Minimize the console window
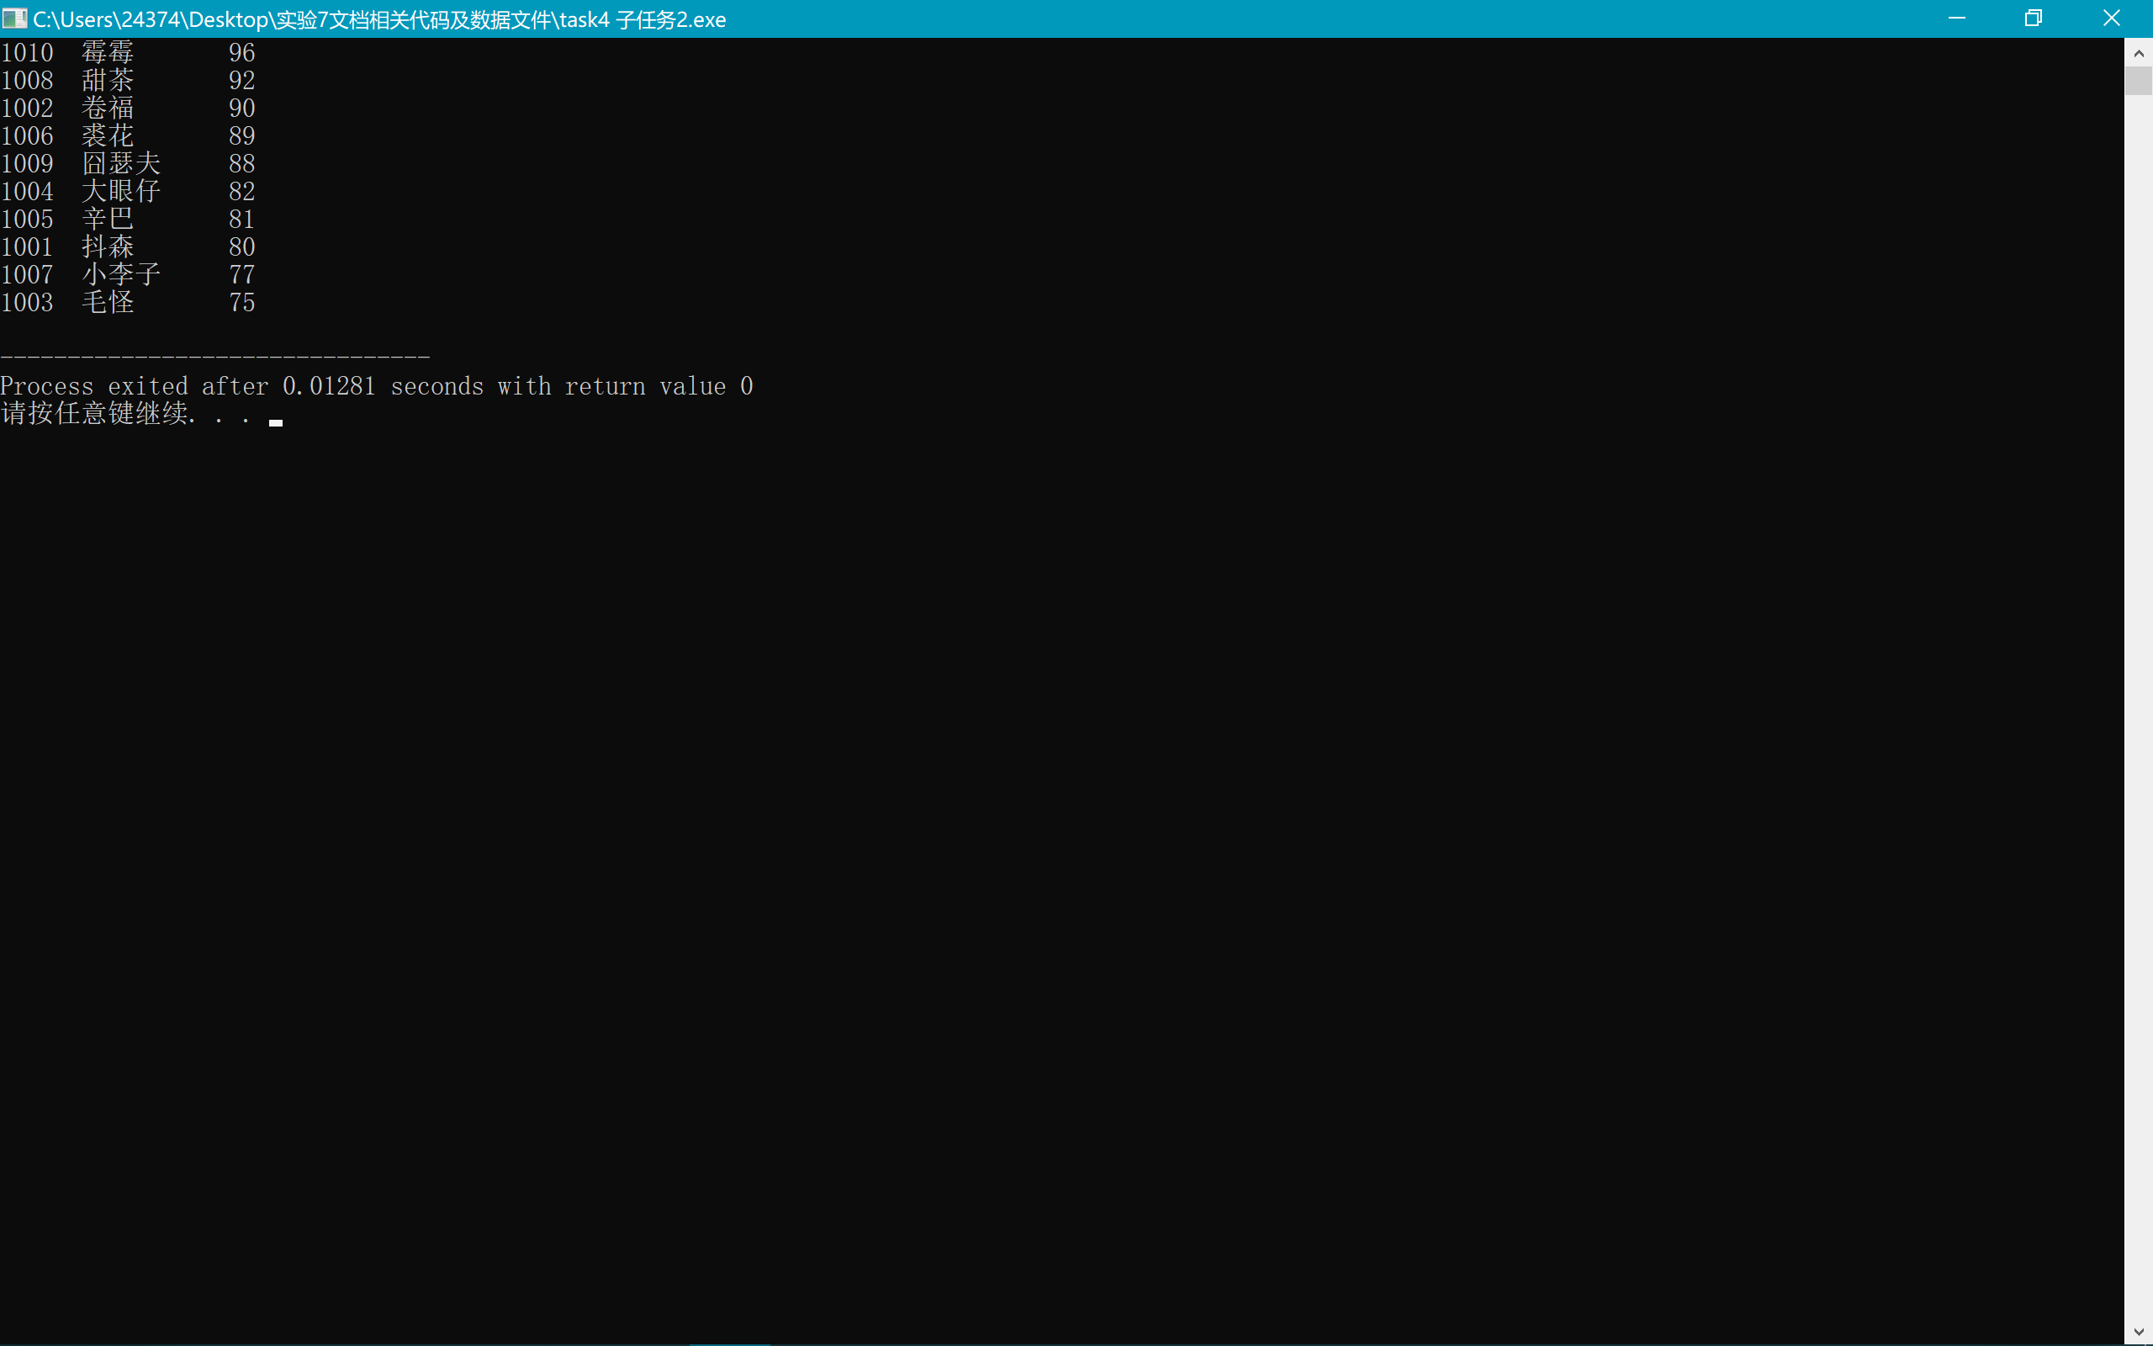 pos(1956,18)
